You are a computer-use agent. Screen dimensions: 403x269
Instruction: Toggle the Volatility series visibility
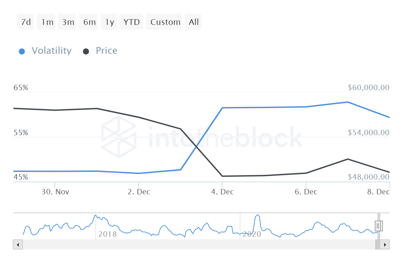tap(51, 50)
